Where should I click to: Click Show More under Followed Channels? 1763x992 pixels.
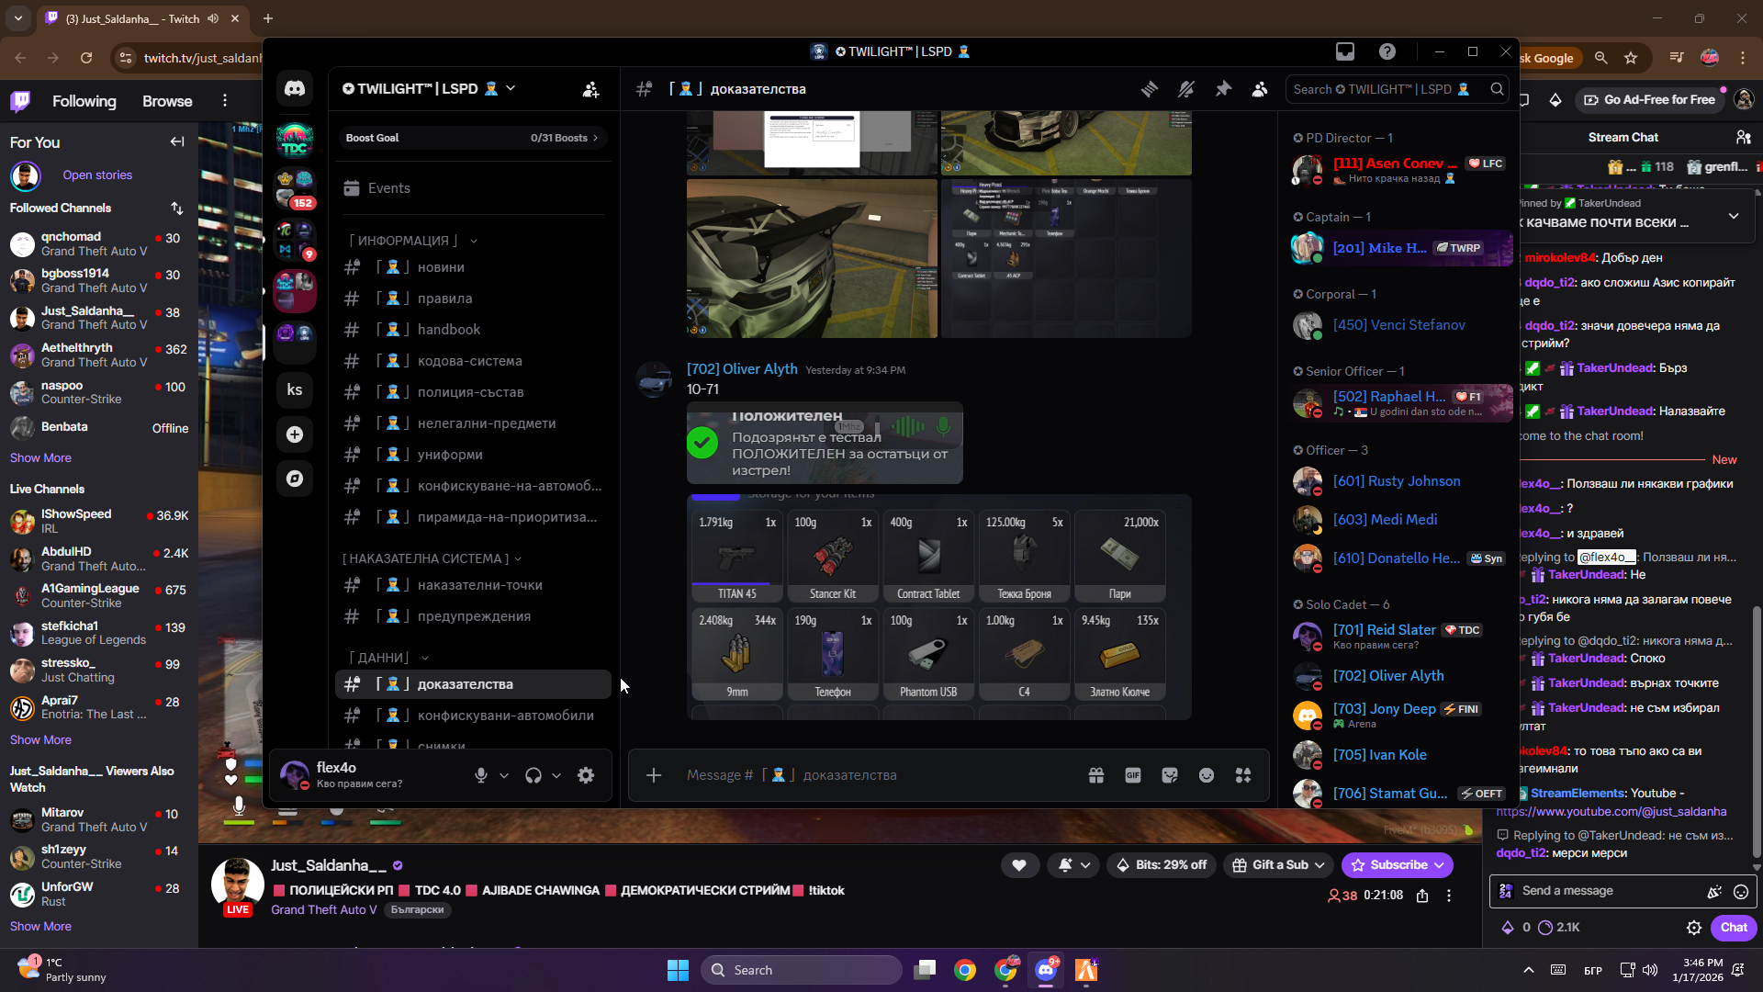[40, 457]
